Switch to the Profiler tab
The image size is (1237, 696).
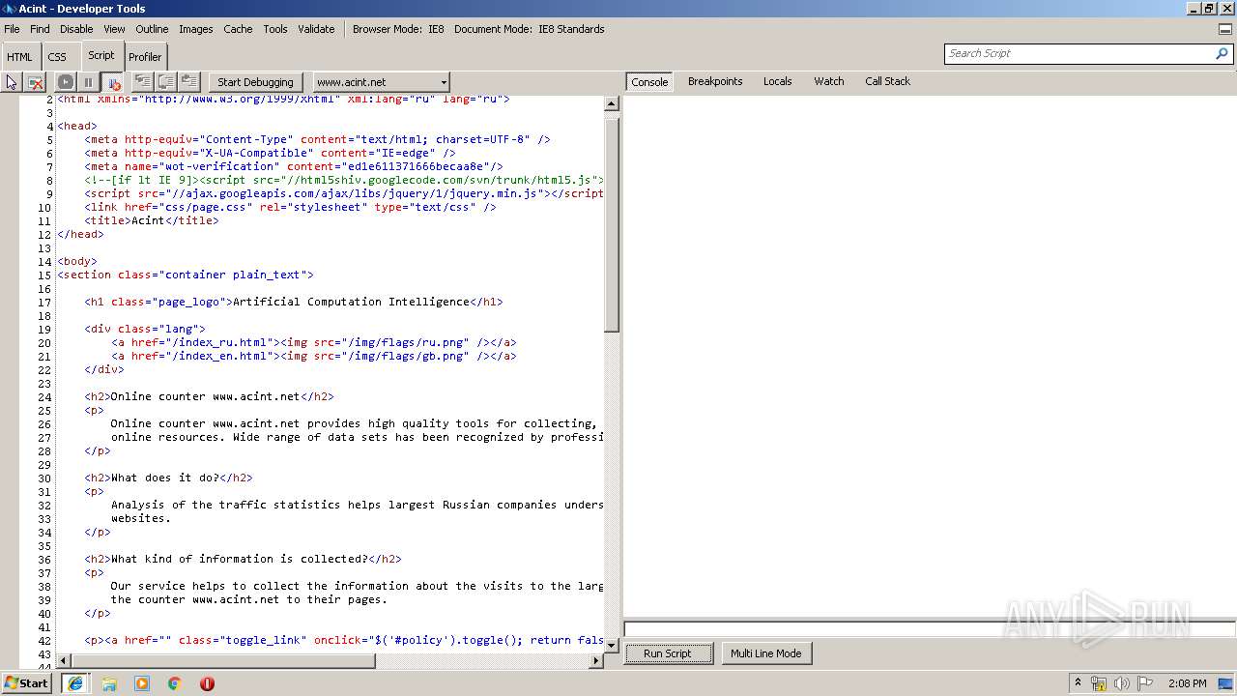point(145,57)
